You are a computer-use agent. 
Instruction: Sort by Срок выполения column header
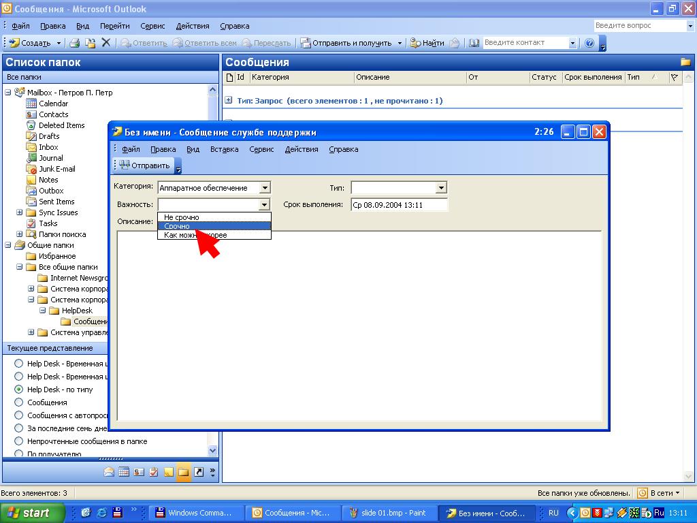click(593, 77)
